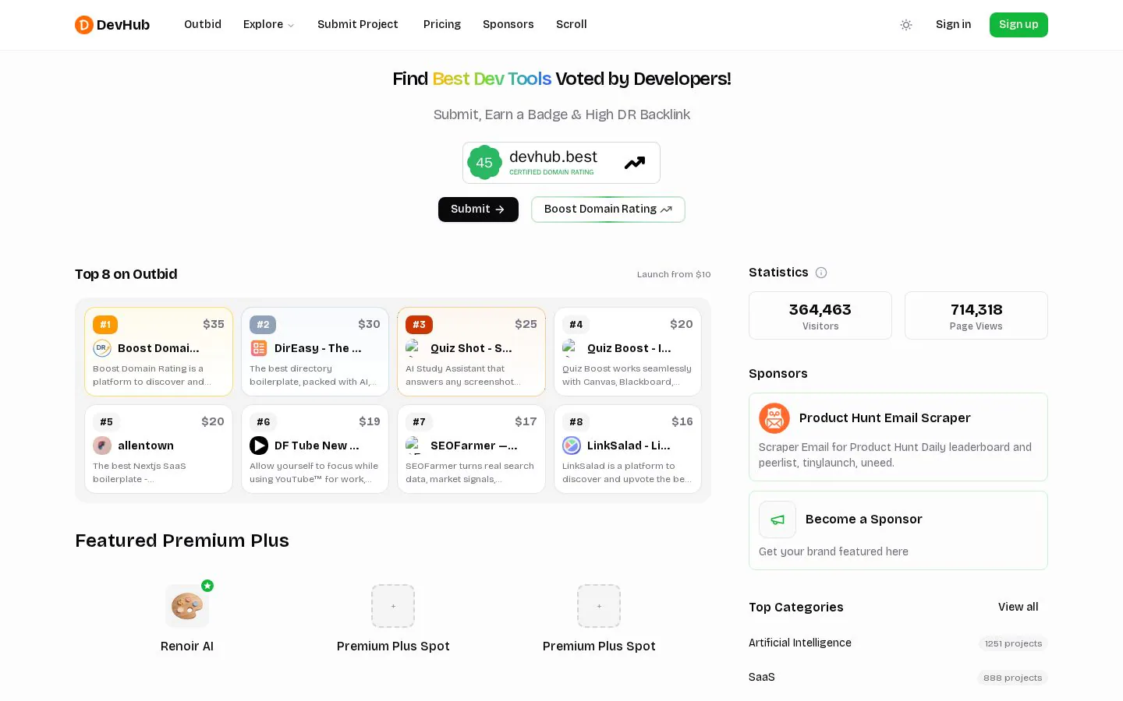The image size is (1123, 701).
Task: Click the green 45 rating seal
Action: coord(484,163)
